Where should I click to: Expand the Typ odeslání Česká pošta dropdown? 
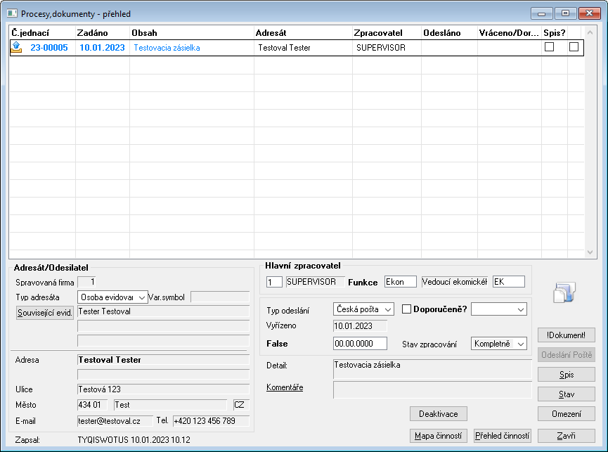click(363, 309)
